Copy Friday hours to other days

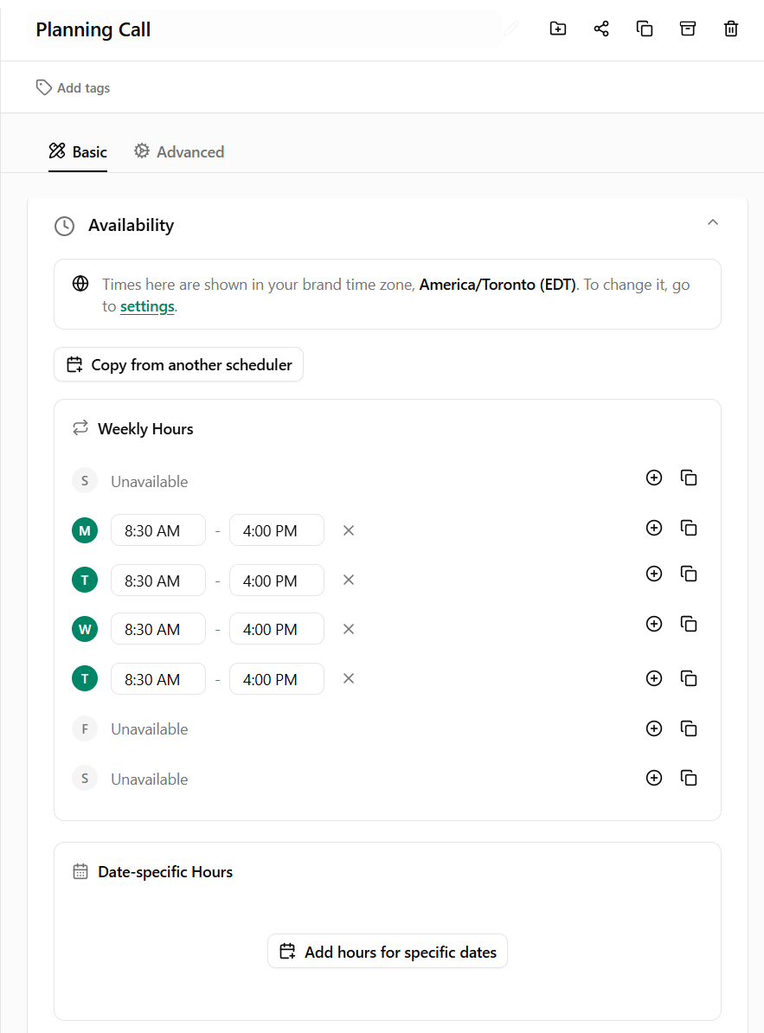(x=689, y=728)
